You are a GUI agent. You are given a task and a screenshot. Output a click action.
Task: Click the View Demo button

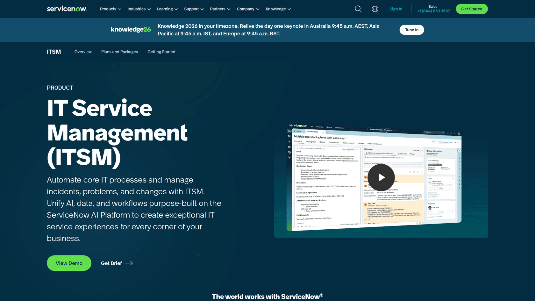coord(69,263)
